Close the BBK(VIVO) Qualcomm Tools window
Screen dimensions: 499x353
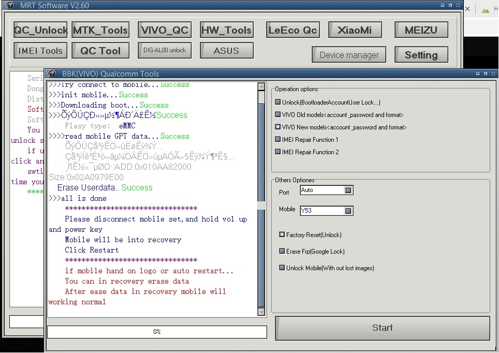click(x=493, y=73)
